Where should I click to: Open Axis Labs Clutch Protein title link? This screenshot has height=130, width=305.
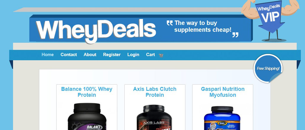coord(155,92)
